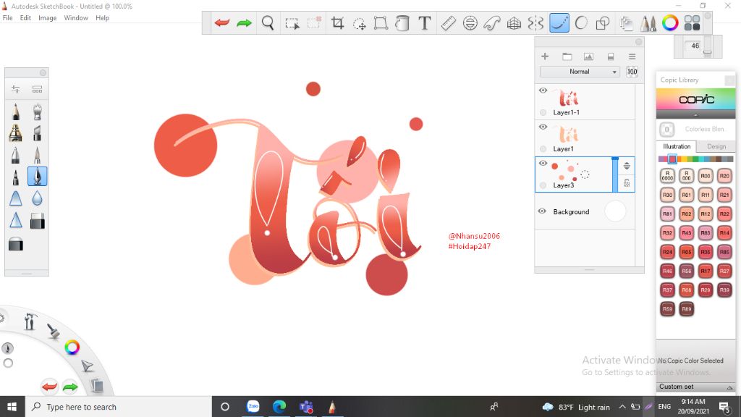This screenshot has width=741, height=417.
Task: Open the Color Editor wheel in toolbar
Action: [x=669, y=22]
